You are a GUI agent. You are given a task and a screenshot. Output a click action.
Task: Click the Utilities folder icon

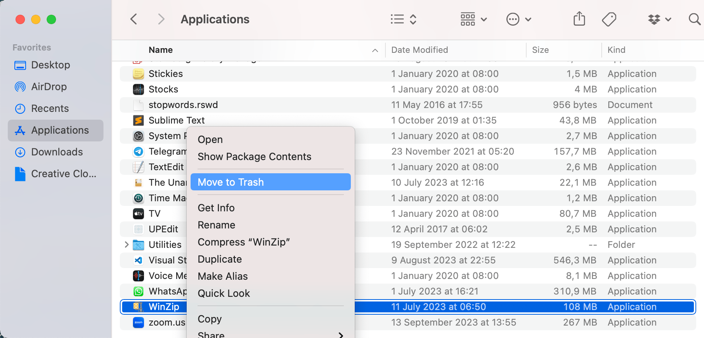click(138, 245)
